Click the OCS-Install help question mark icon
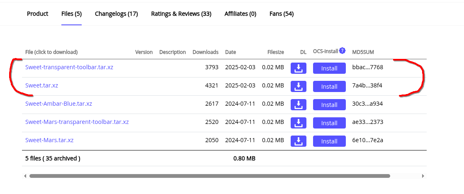The width and height of the screenshot is (464, 194). 342,51
